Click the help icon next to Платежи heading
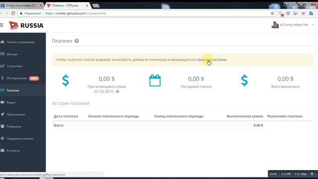Viewport: 318px width, 179px height. coord(77,41)
